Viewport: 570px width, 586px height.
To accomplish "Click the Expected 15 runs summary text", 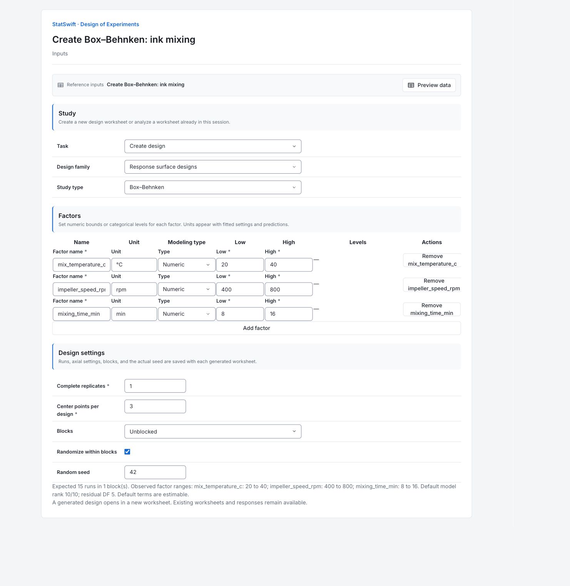I will pyautogui.click(x=254, y=491).
